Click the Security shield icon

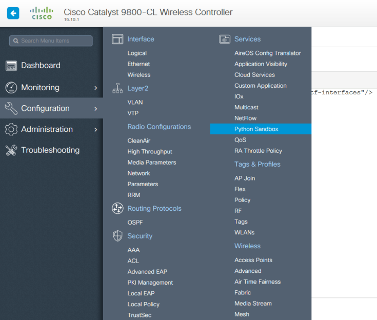click(117, 236)
